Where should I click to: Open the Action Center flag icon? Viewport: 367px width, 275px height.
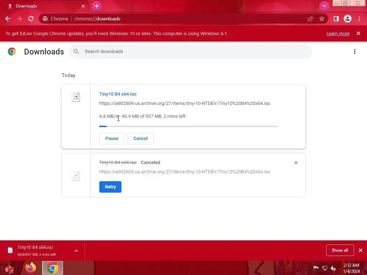[x=316, y=268]
